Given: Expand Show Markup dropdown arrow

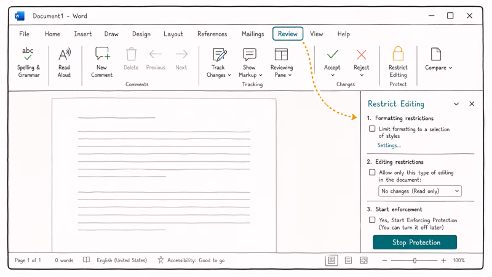Looking at the screenshot, I should 260,75.
